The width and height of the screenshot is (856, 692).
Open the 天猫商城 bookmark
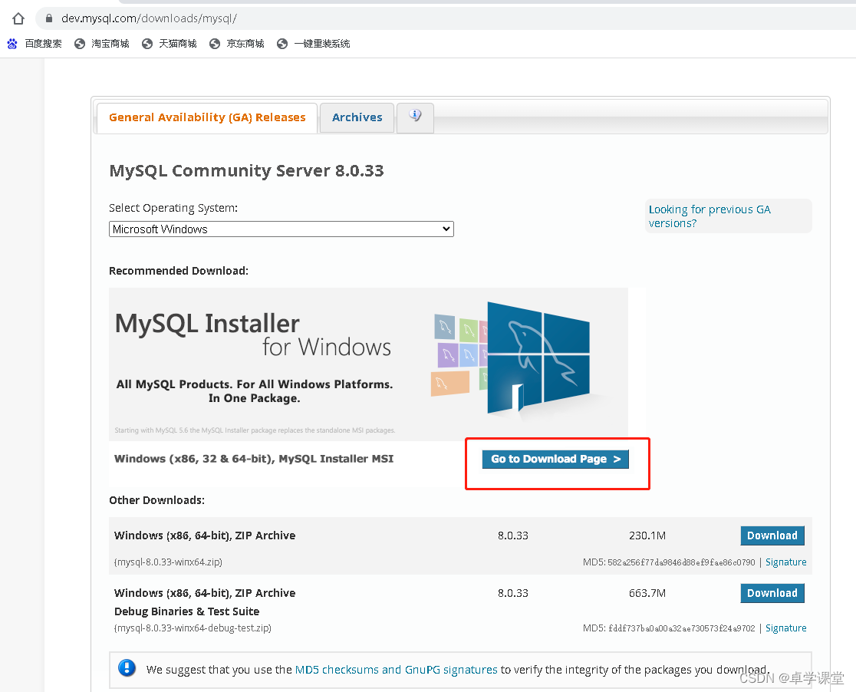click(x=170, y=44)
